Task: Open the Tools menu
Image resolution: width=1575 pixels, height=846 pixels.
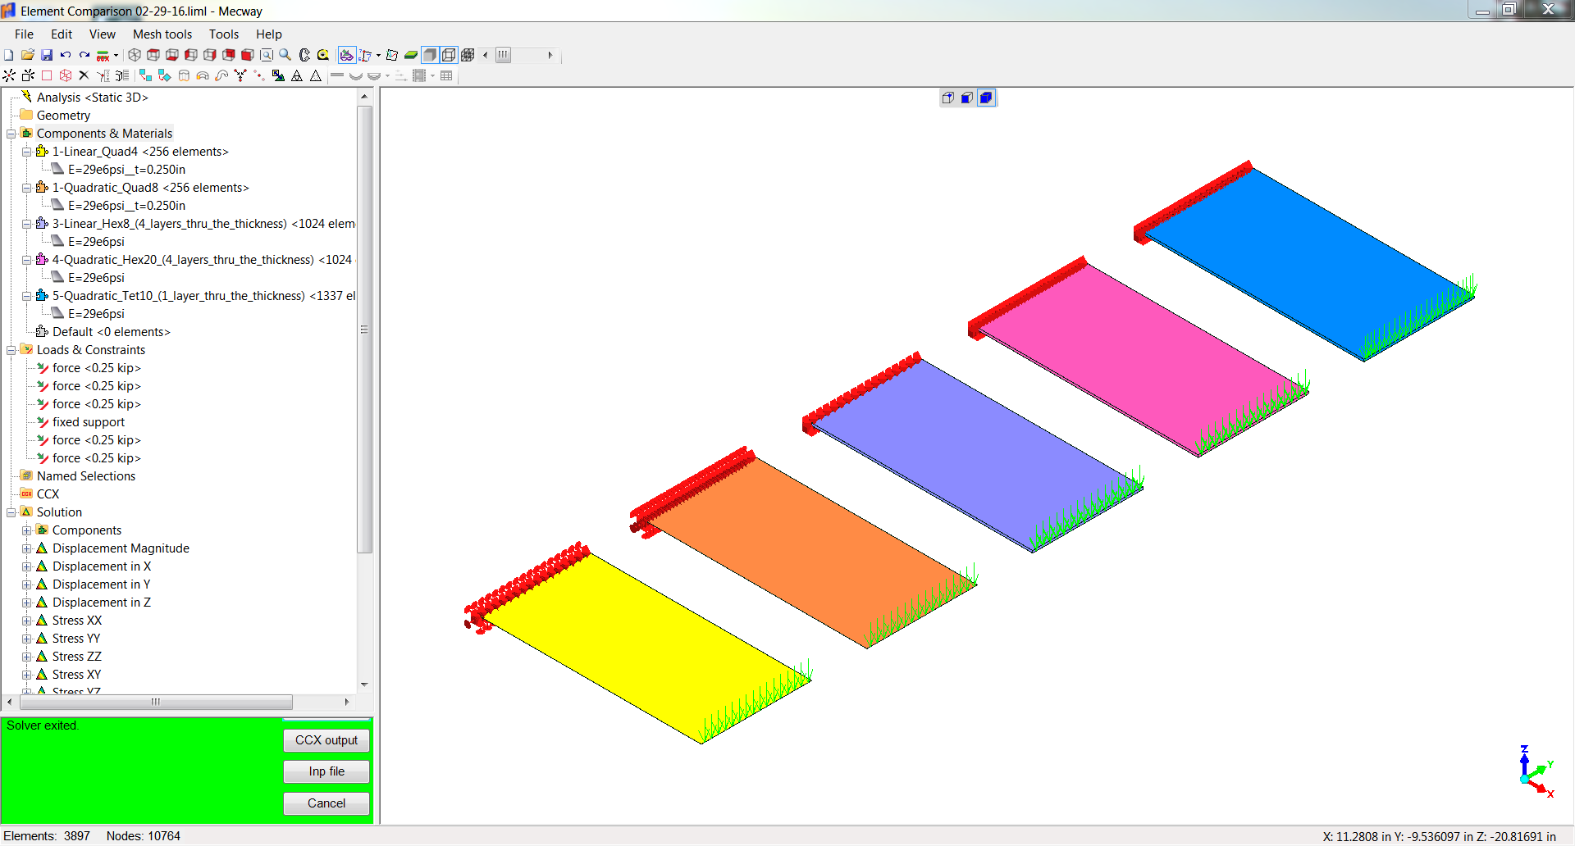Action: [223, 34]
